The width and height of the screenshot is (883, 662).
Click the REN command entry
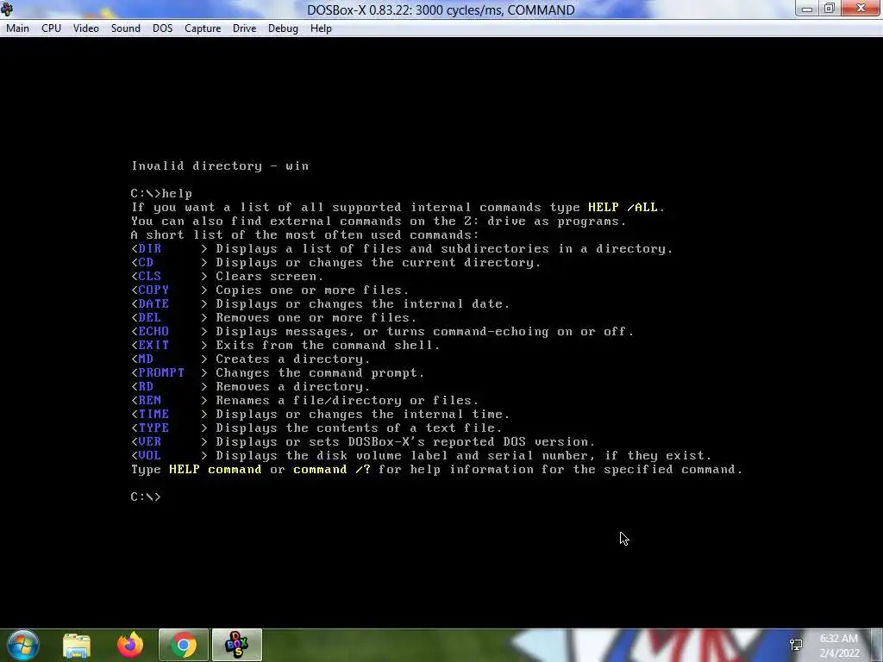(150, 400)
